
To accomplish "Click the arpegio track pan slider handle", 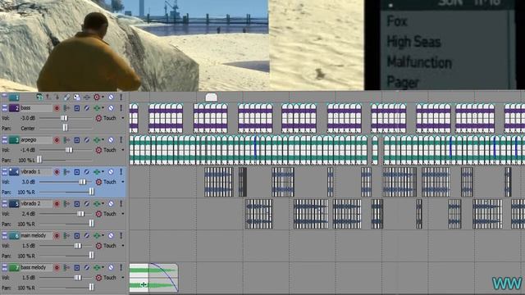I will click(39, 160).
